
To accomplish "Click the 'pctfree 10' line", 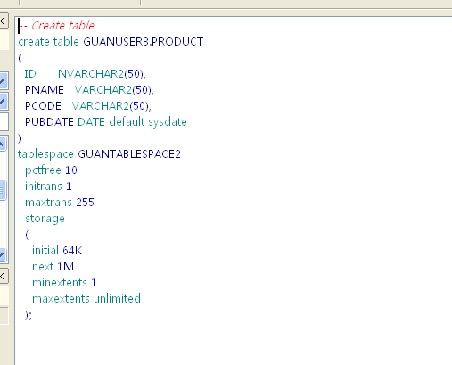I will point(51,170).
